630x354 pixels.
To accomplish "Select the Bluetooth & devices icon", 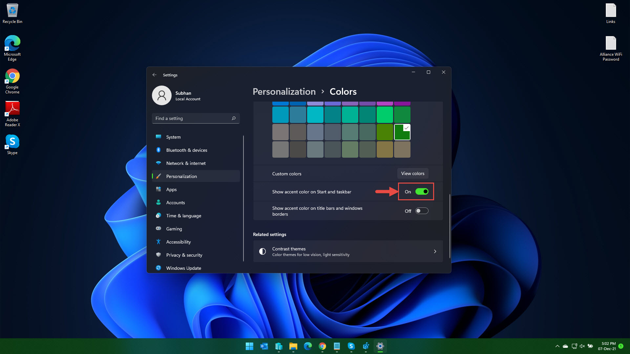I will click(158, 150).
